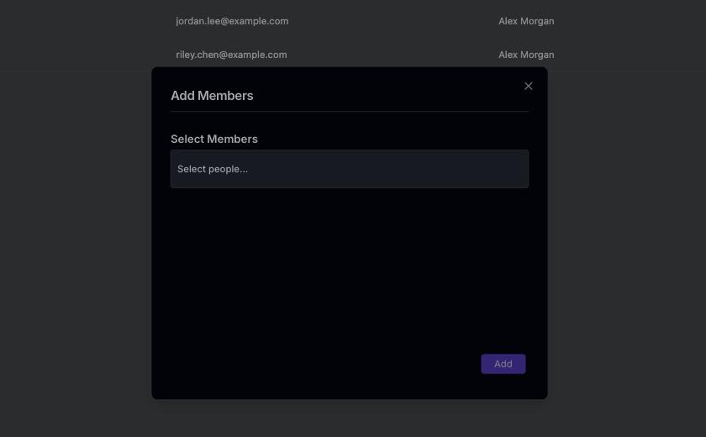The width and height of the screenshot is (706, 437).
Task: Click the members multi-select box
Action: pyautogui.click(x=350, y=169)
